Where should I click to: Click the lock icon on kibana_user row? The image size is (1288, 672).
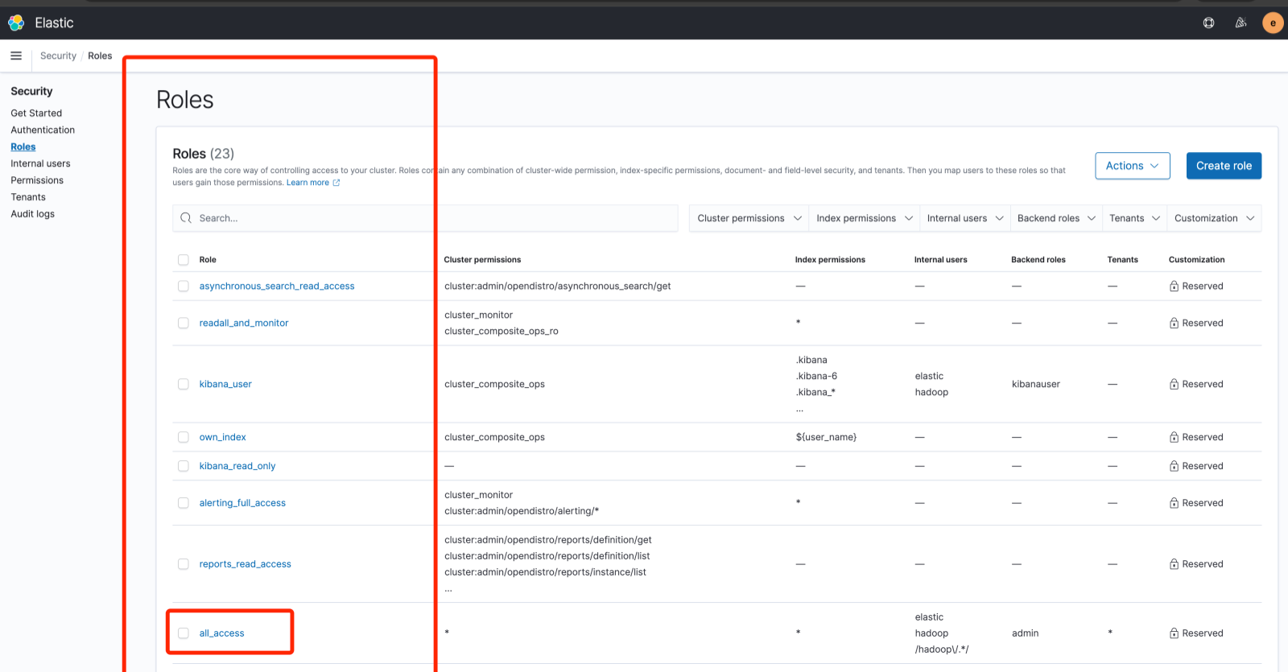pos(1174,385)
